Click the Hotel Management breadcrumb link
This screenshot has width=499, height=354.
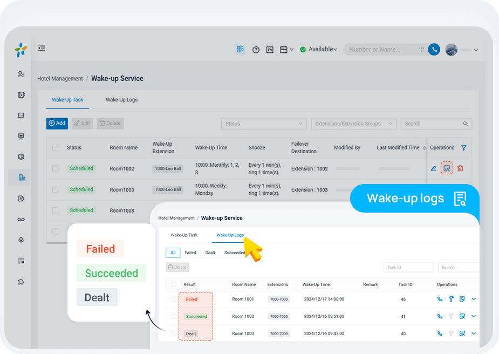[60, 79]
